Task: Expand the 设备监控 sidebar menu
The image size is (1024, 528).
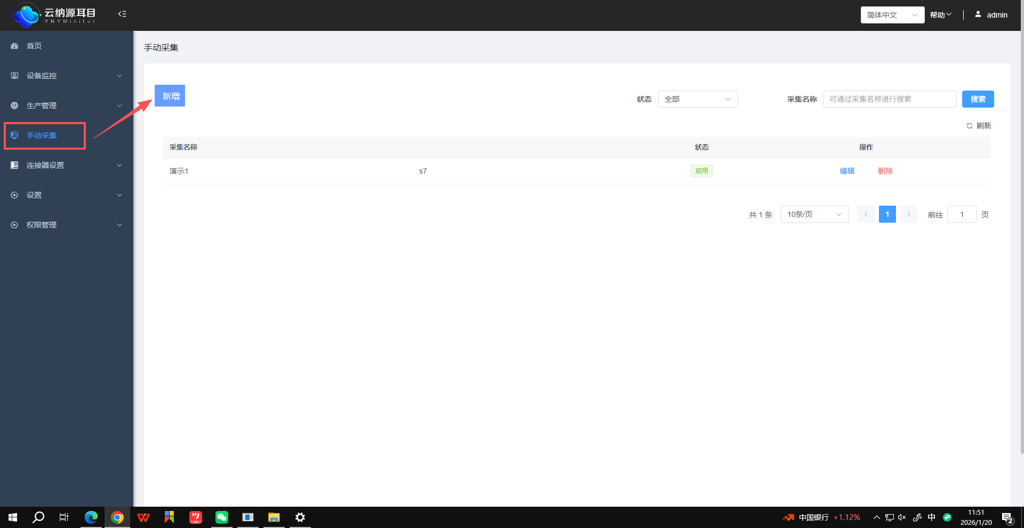Action: 66,76
